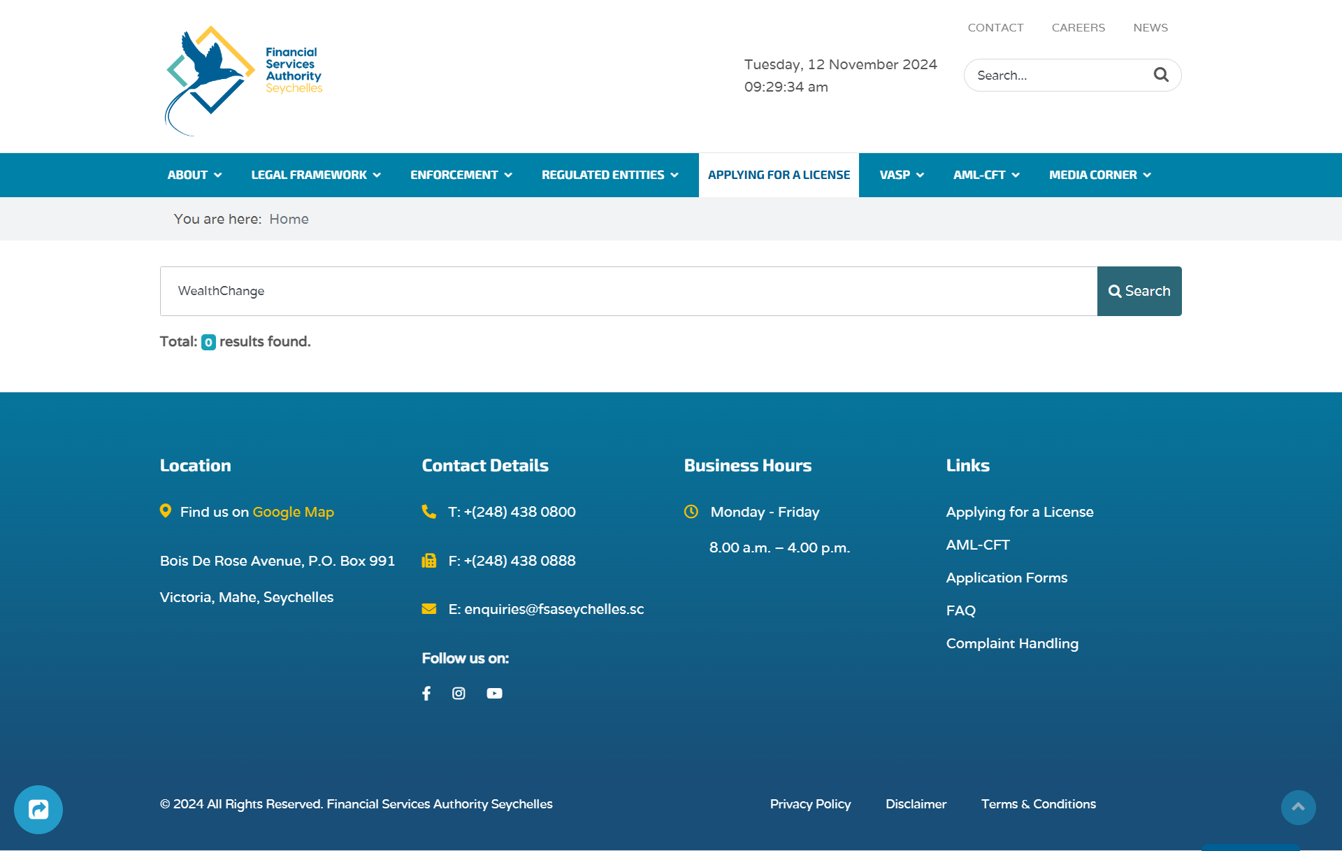This screenshot has height=851, width=1342.
Task: Open the Disclaimer link
Action: (x=916, y=804)
